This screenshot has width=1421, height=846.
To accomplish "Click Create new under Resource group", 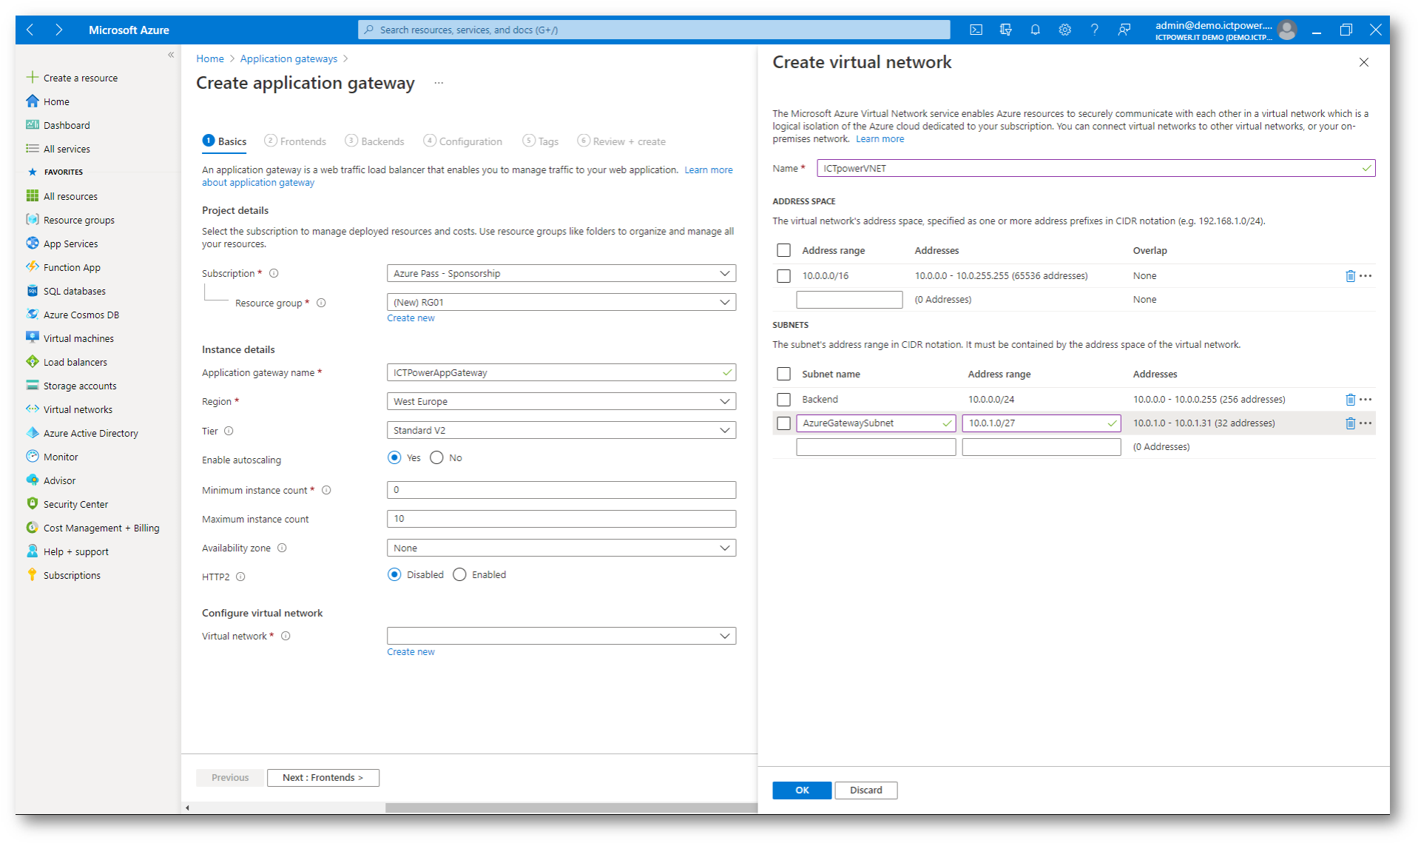I will click(411, 318).
